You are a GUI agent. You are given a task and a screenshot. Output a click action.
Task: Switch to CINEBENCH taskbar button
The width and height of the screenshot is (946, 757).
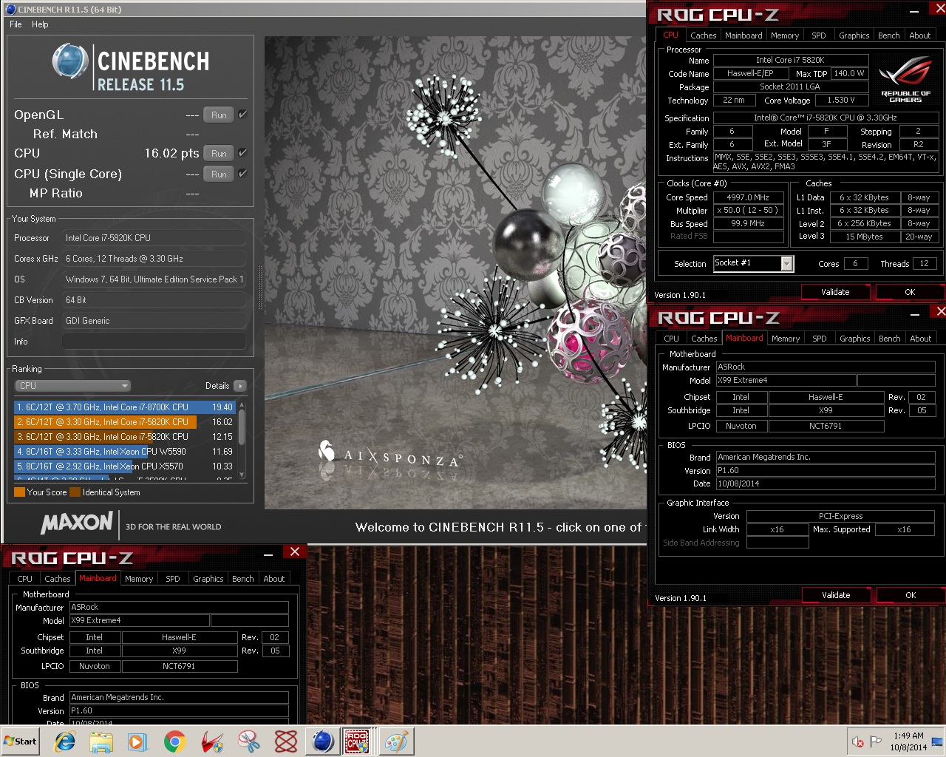(x=322, y=741)
